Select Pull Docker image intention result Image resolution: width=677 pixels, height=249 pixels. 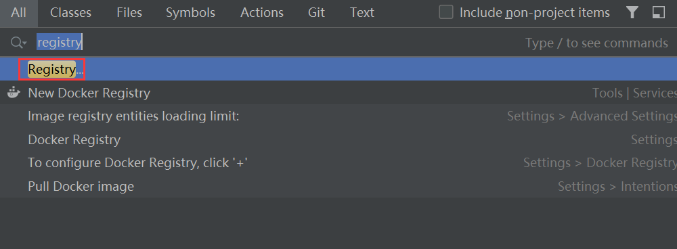click(x=338, y=187)
